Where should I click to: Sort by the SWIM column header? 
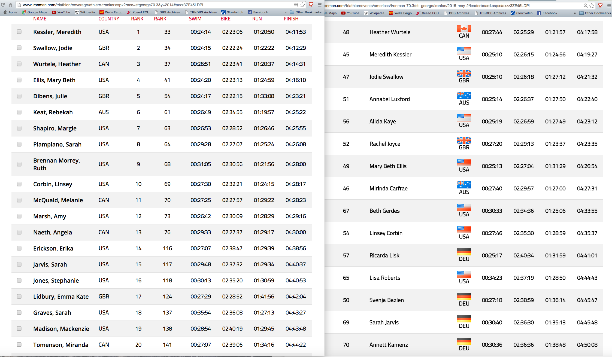pos(195,19)
